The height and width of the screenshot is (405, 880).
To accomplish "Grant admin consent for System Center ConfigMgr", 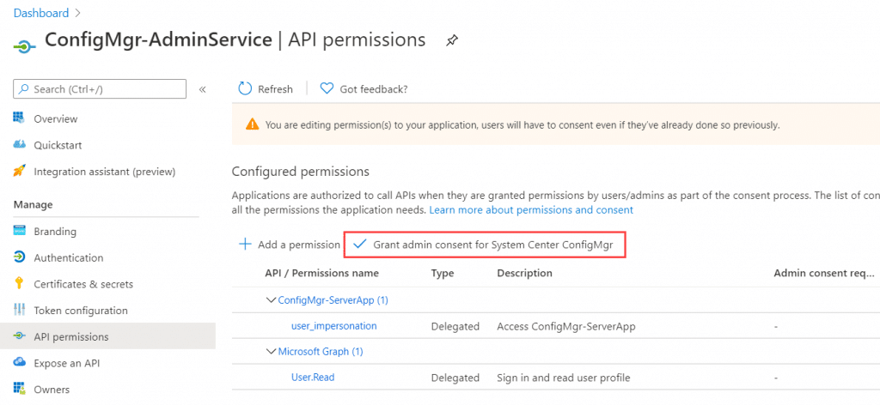I will point(492,245).
